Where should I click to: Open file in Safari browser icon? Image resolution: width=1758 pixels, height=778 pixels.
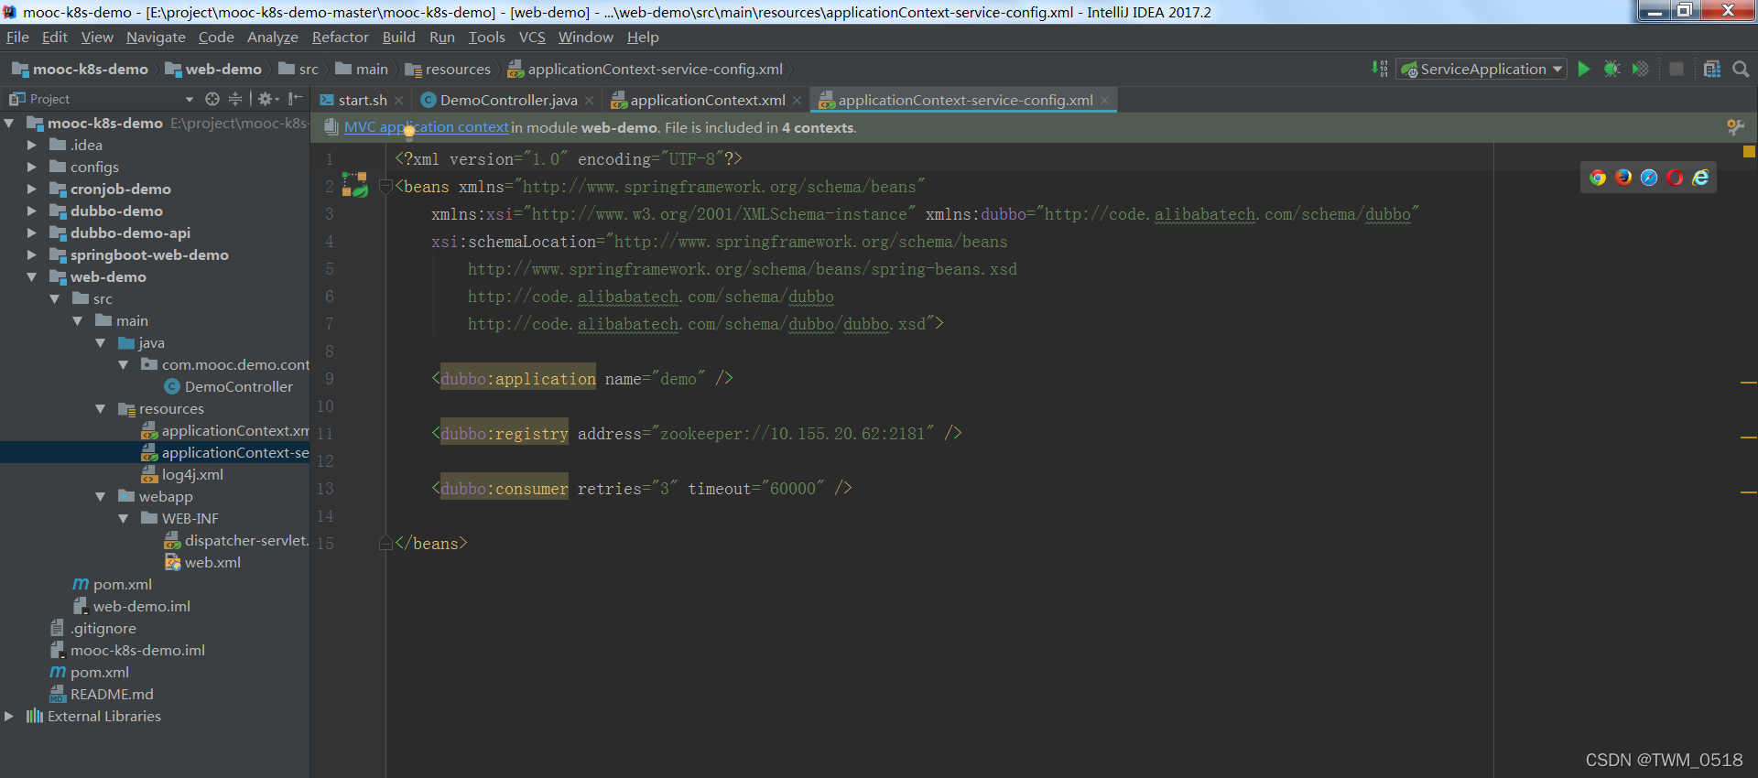[1649, 178]
